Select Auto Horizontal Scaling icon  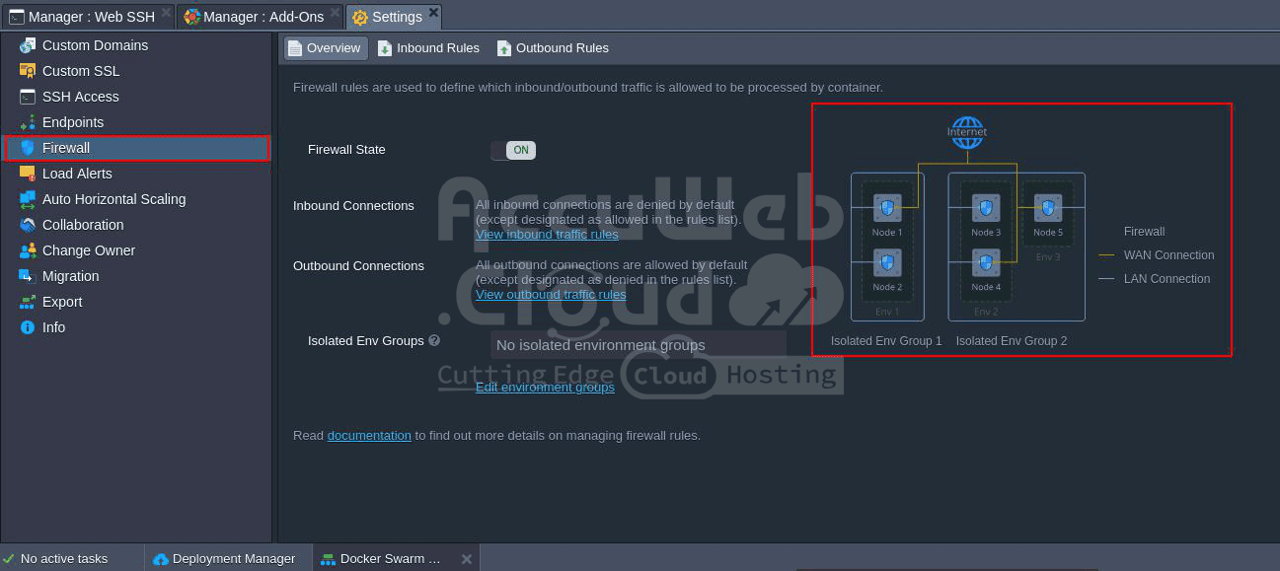pyautogui.click(x=28, y=199)
